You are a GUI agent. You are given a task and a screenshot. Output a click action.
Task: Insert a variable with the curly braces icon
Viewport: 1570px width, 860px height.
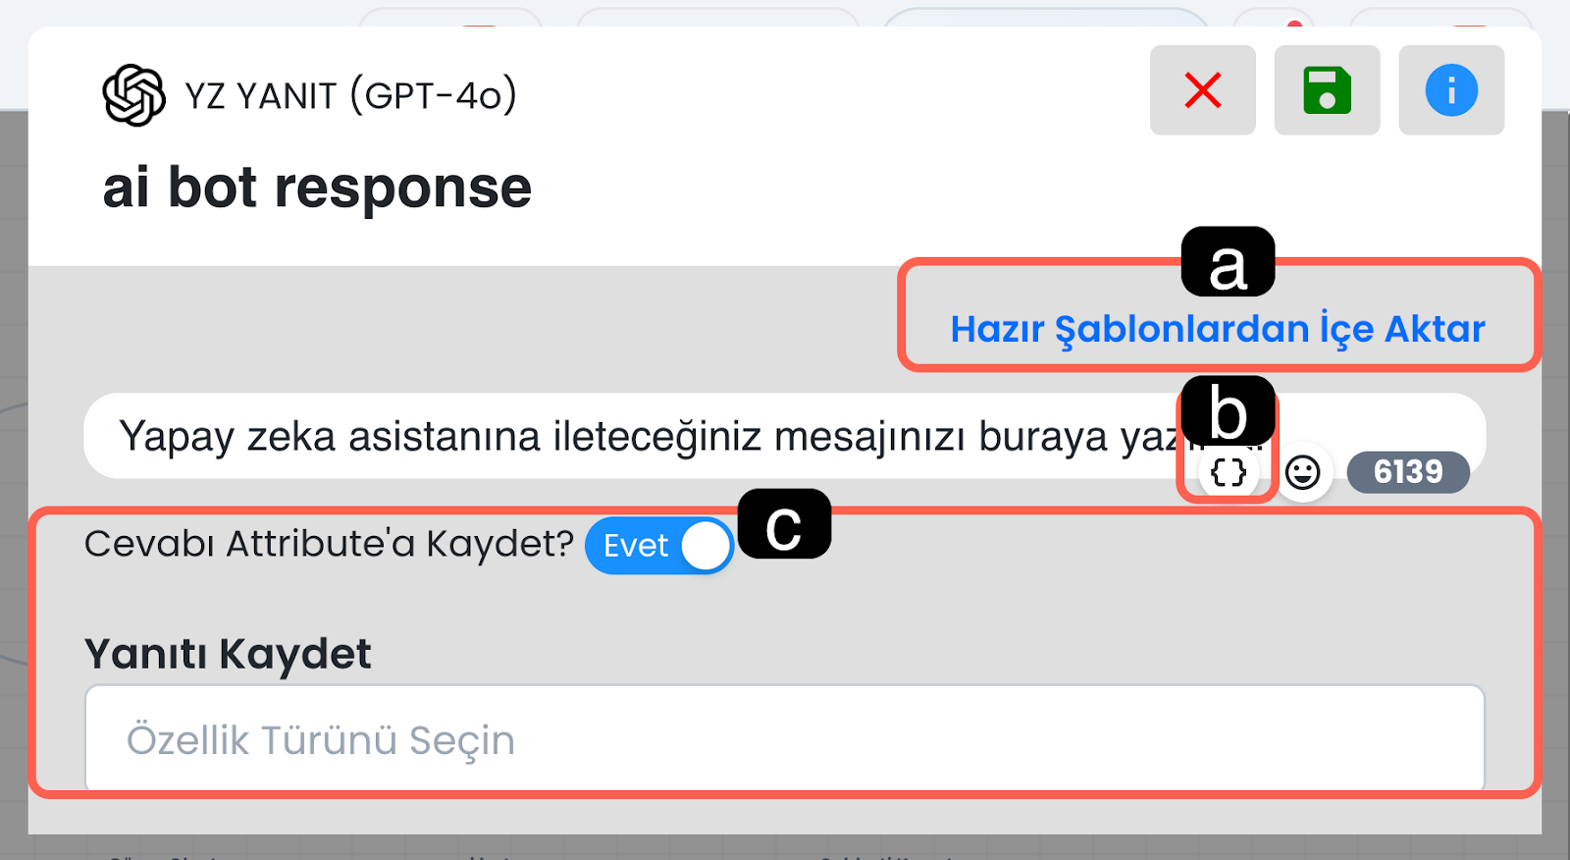[1228, 473]
